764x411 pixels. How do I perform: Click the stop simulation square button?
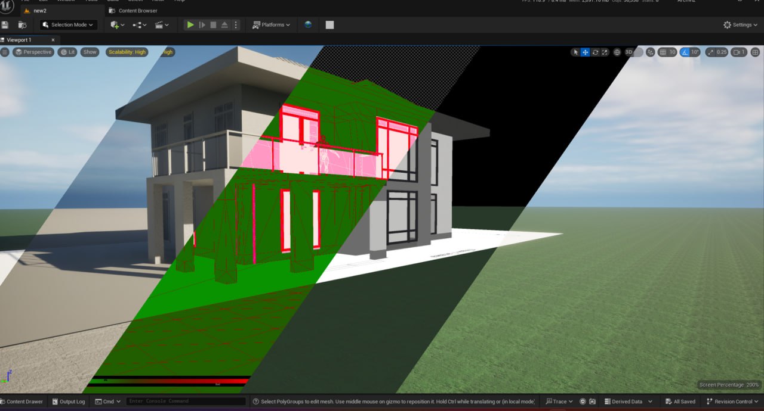213,25
